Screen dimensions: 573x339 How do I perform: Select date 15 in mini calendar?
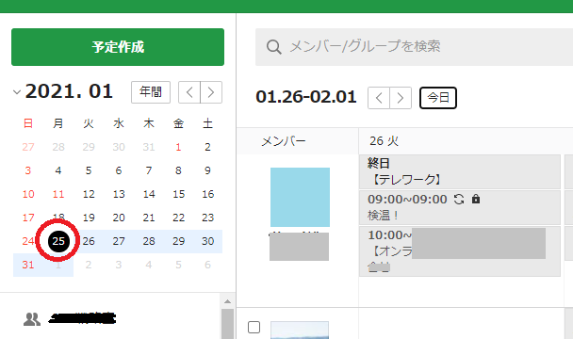click(178, 194)
